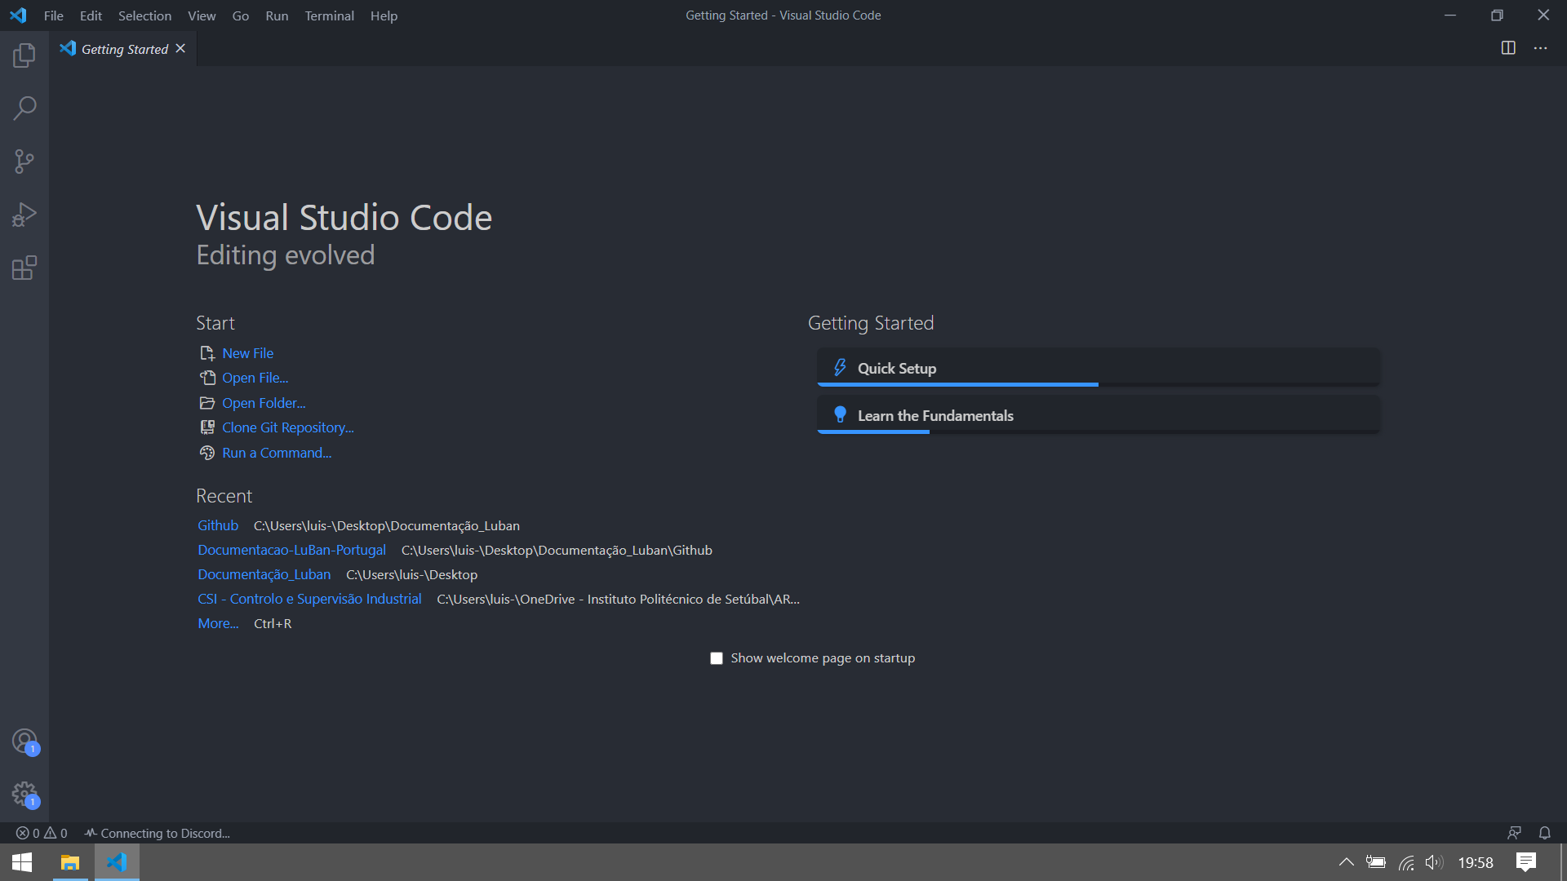Toggle Show welcome page on startup checkbox
The height and width of the screenshot is (881, 1567).
(717, 658)
